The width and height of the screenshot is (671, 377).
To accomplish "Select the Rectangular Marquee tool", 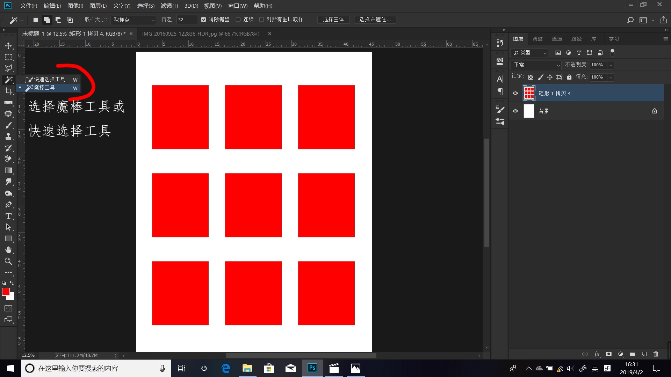I will (8, 57).
